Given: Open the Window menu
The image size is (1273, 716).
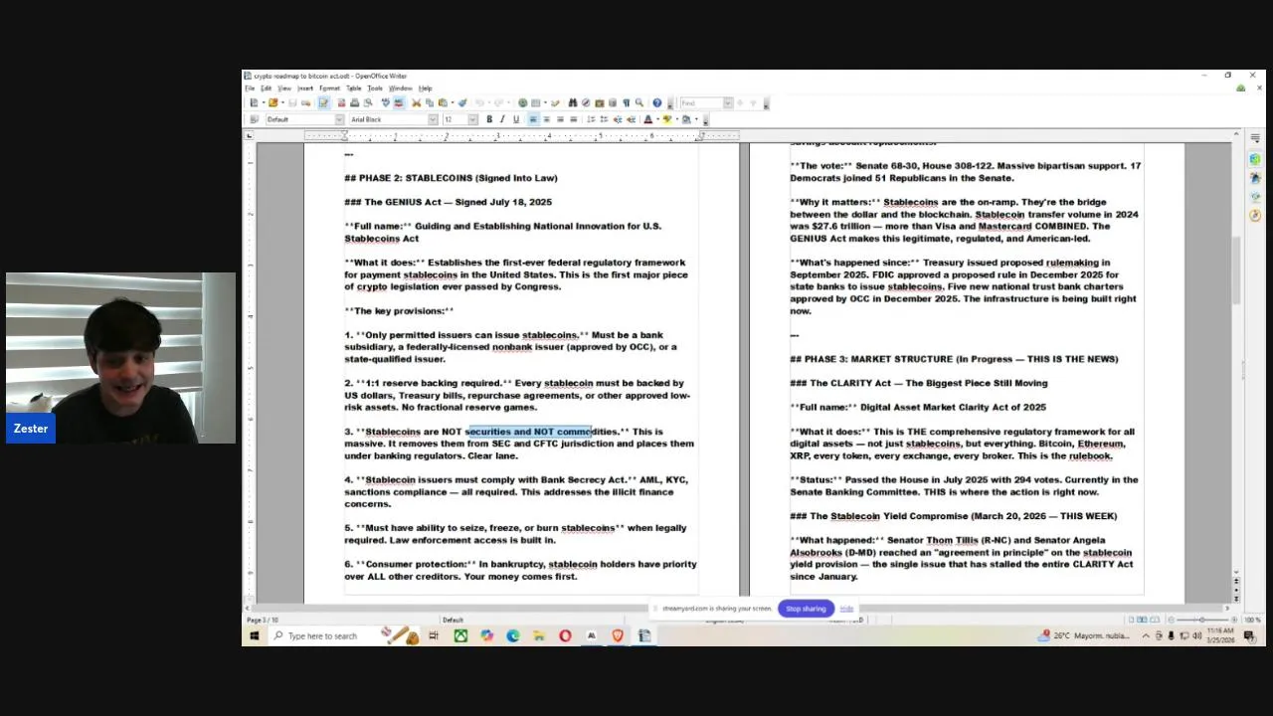Looking at the screenshot, I should point(401,89).
